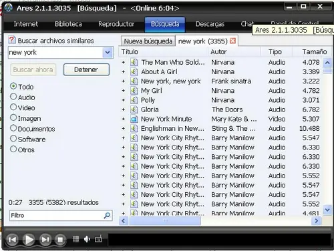This screenshot has width=334, height=251.
Task: Click the play button in player bar
Action: tap(29, 240)
